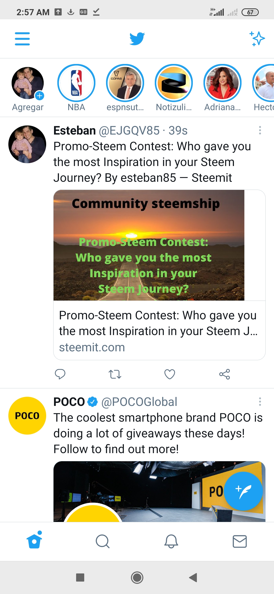Reply to Esteban's tweet
Image resolution: width=274 pixels, height=594 pixels.
[60, 374]
